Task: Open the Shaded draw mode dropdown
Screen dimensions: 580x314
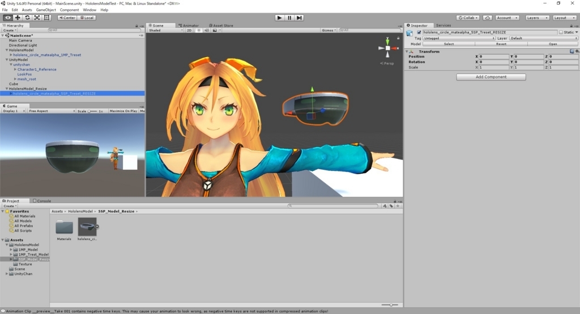Action: 165,31
